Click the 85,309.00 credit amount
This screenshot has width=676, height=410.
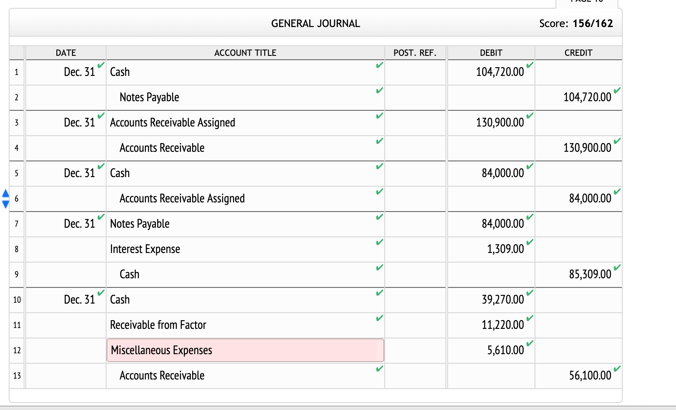point(590,274)
